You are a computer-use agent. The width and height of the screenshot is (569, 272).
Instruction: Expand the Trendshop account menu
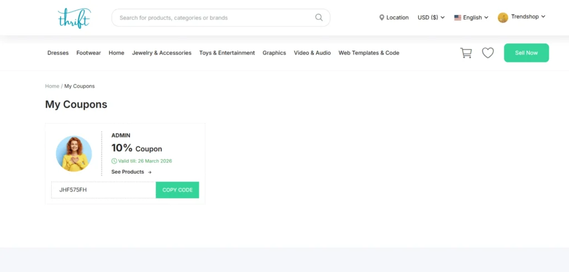[x=528, y=17]
